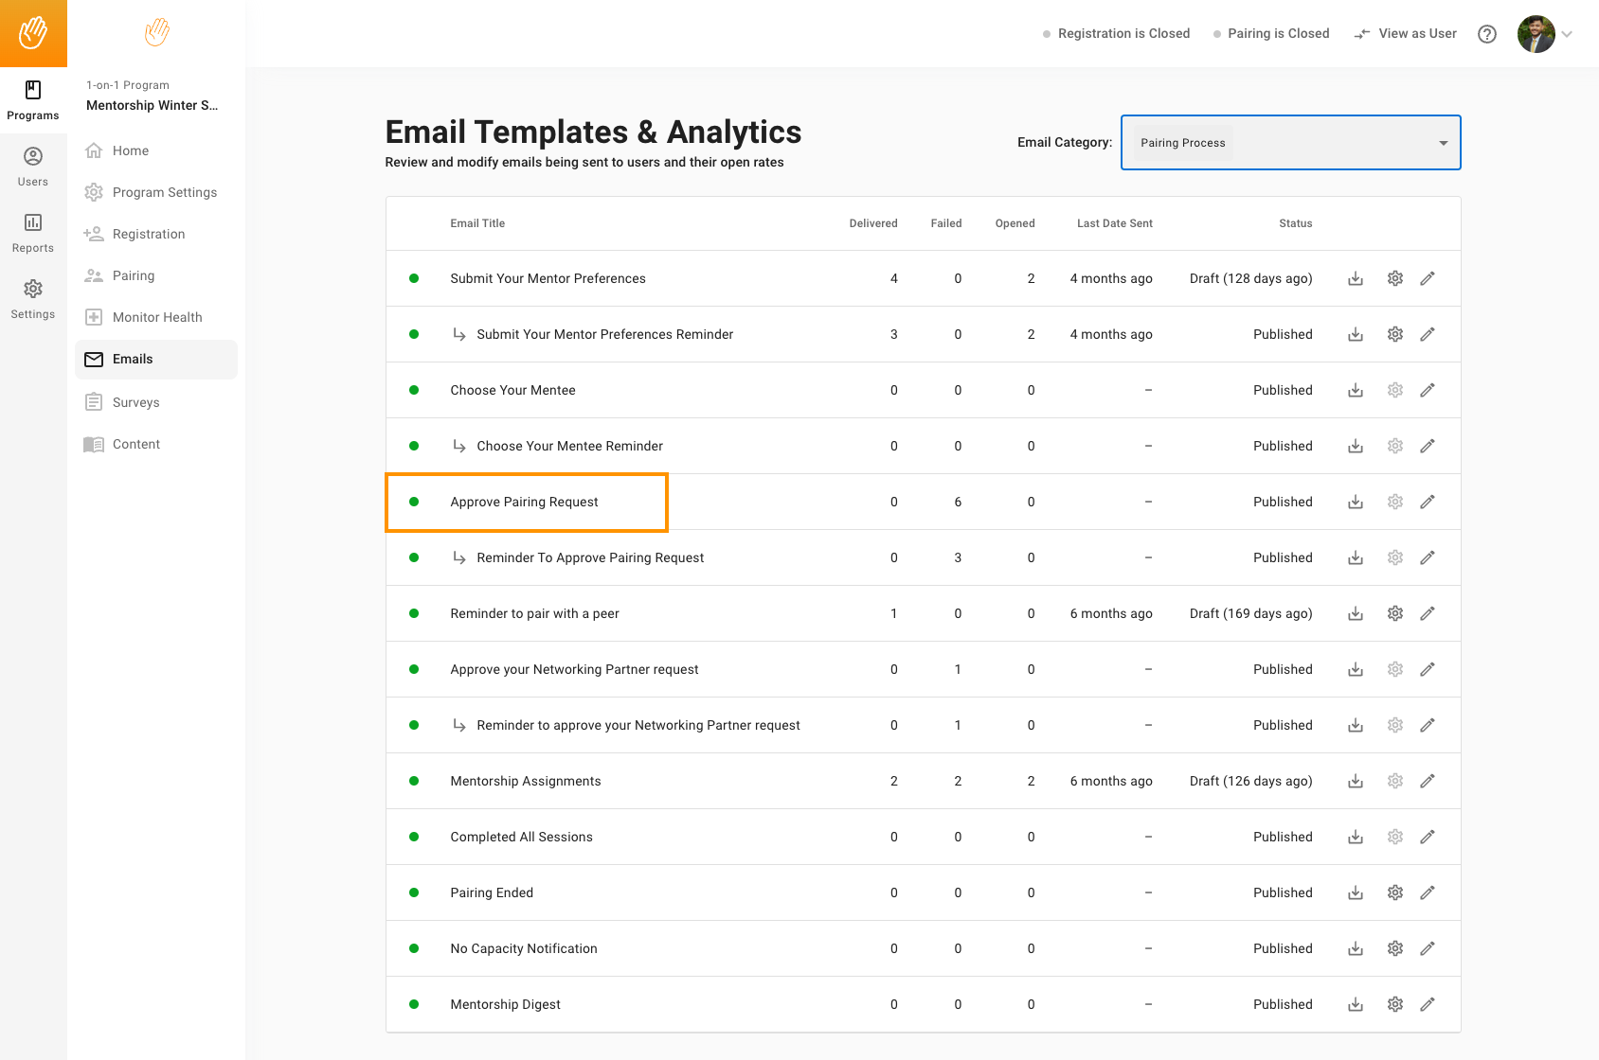This screenshot has height=1060, width=1599.
Task: Go to Monitor Health in sidebar
Action: [157, 317]
